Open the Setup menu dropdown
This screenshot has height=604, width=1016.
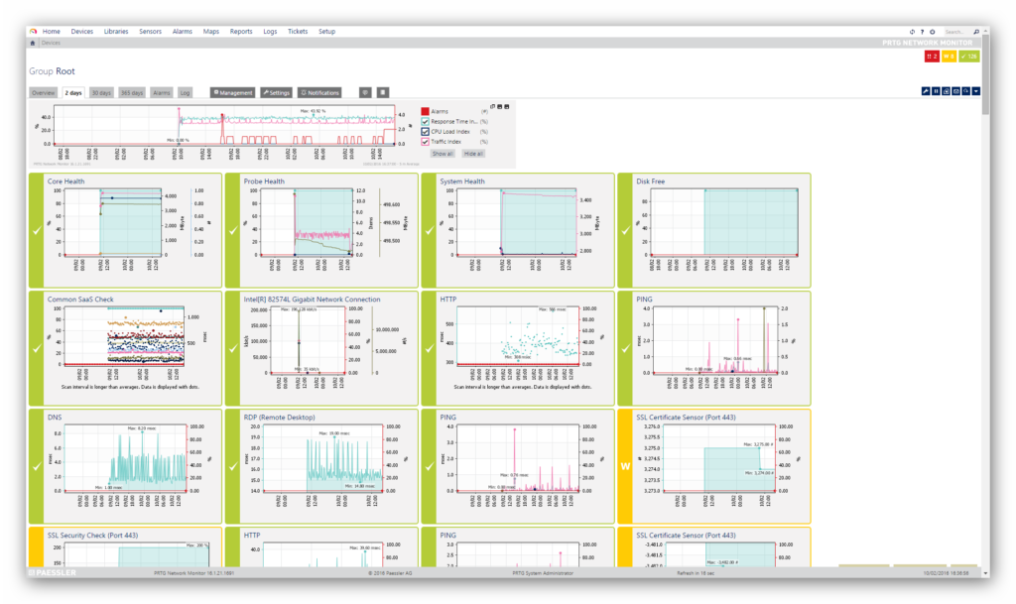tap(326, 32)
